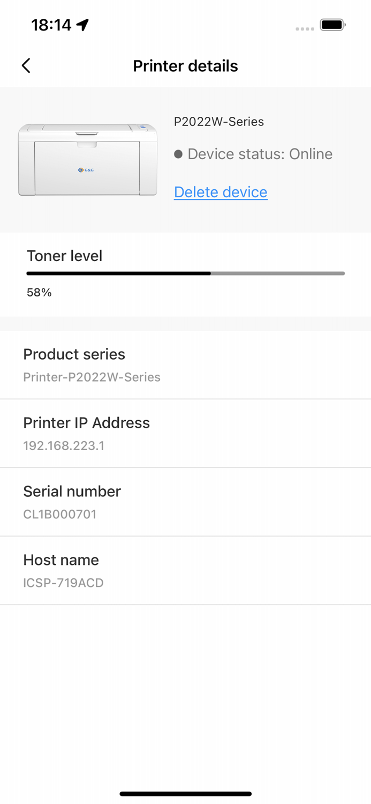Click the Serial number CL1B000701 value
Viewport: 371px width, 804px height.
click(x=59, y=514)
